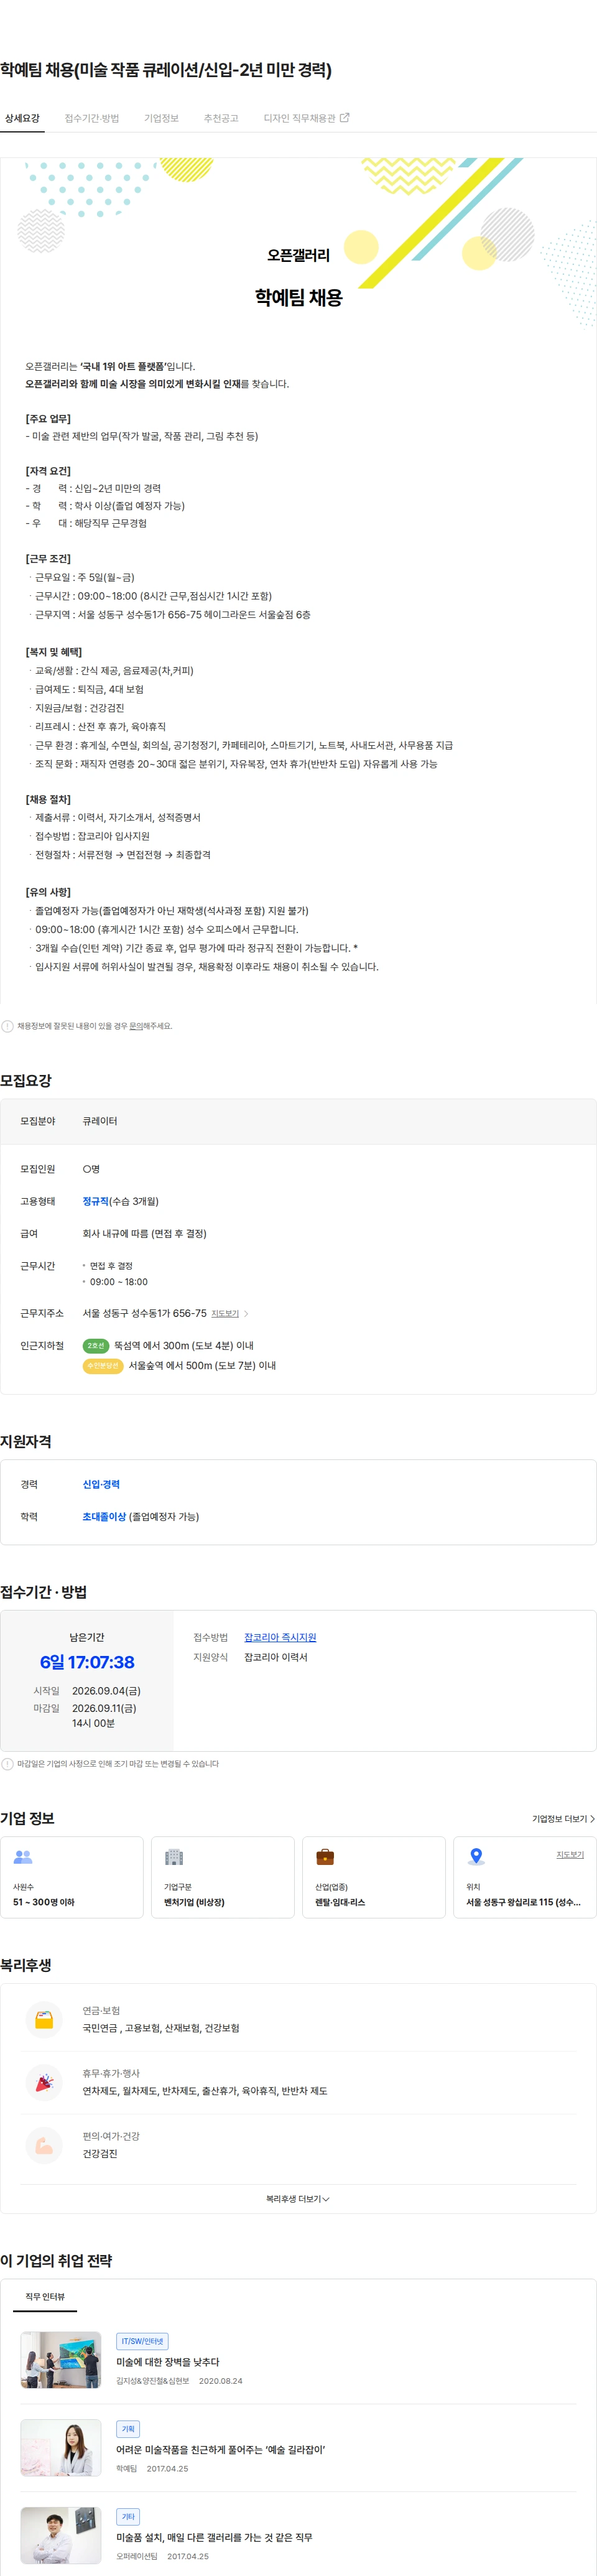Click the 2호선 subway badge

95,1345
